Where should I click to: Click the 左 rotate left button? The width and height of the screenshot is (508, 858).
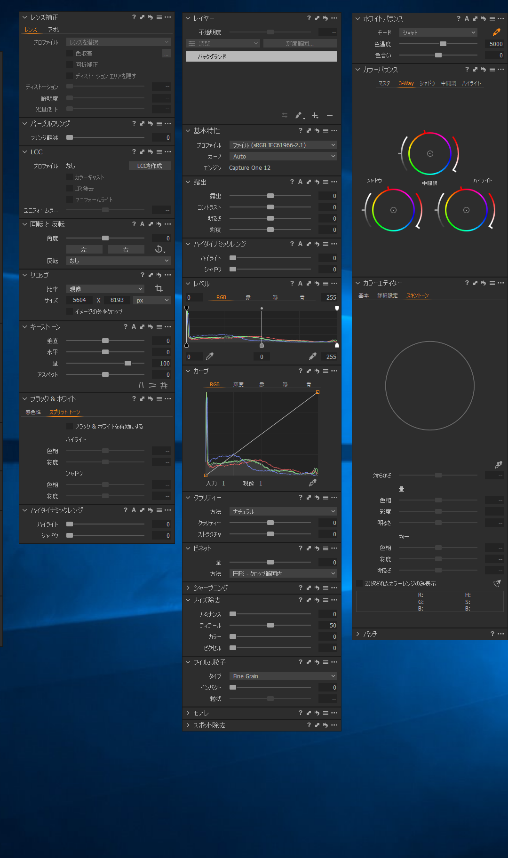[x=84, y=250]
